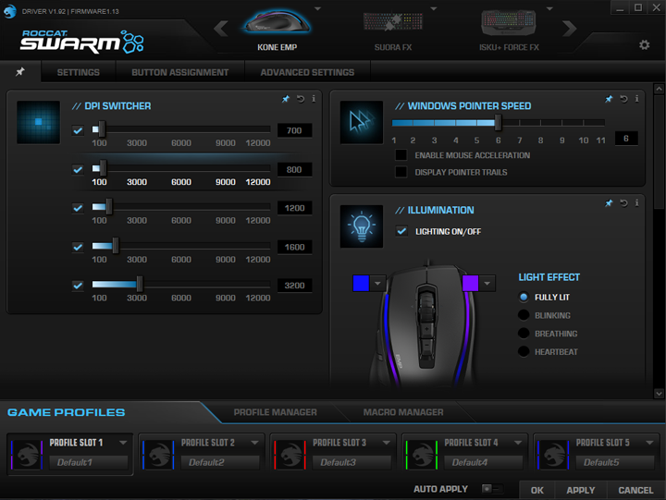This screenshot has height=500, width=666.
Task: Click the pinned tab pin icon
Action: click(x=20, y=72)
